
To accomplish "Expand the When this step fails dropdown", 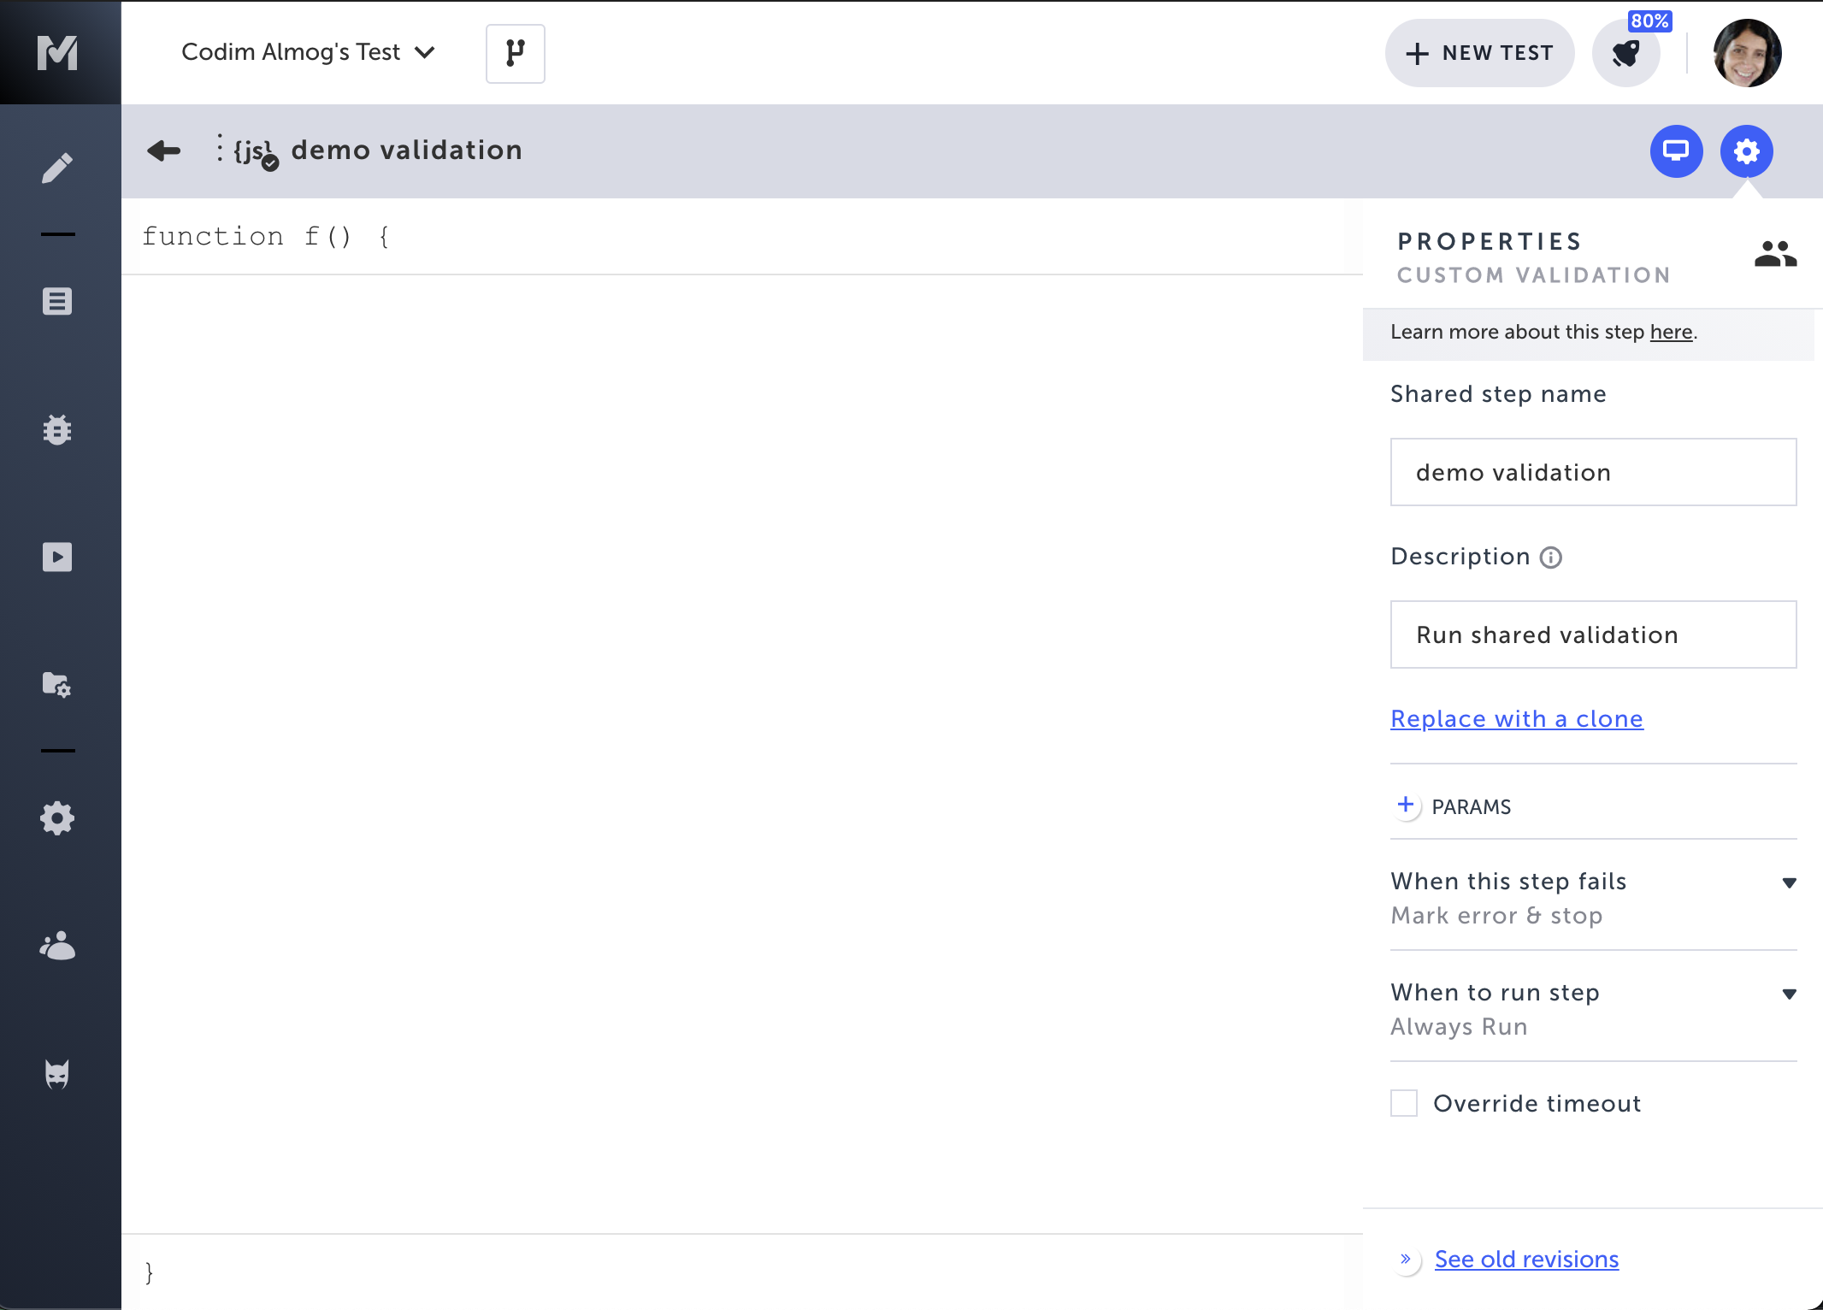I will (x=1593, y=897).
